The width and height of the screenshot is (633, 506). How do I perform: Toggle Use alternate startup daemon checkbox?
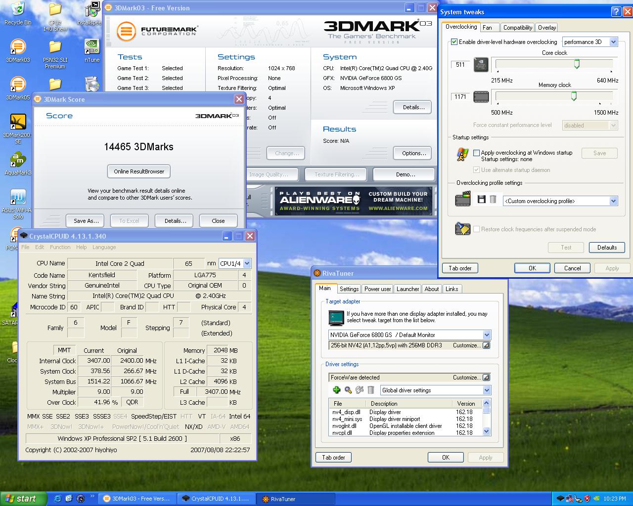point(477,170)
